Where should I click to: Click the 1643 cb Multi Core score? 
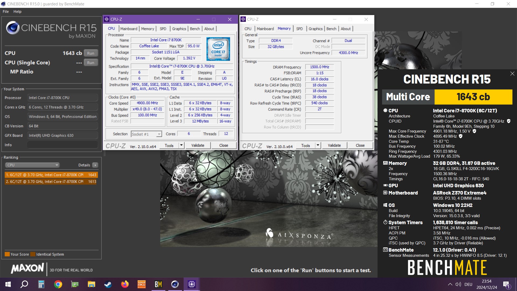(x=473, y=97)
